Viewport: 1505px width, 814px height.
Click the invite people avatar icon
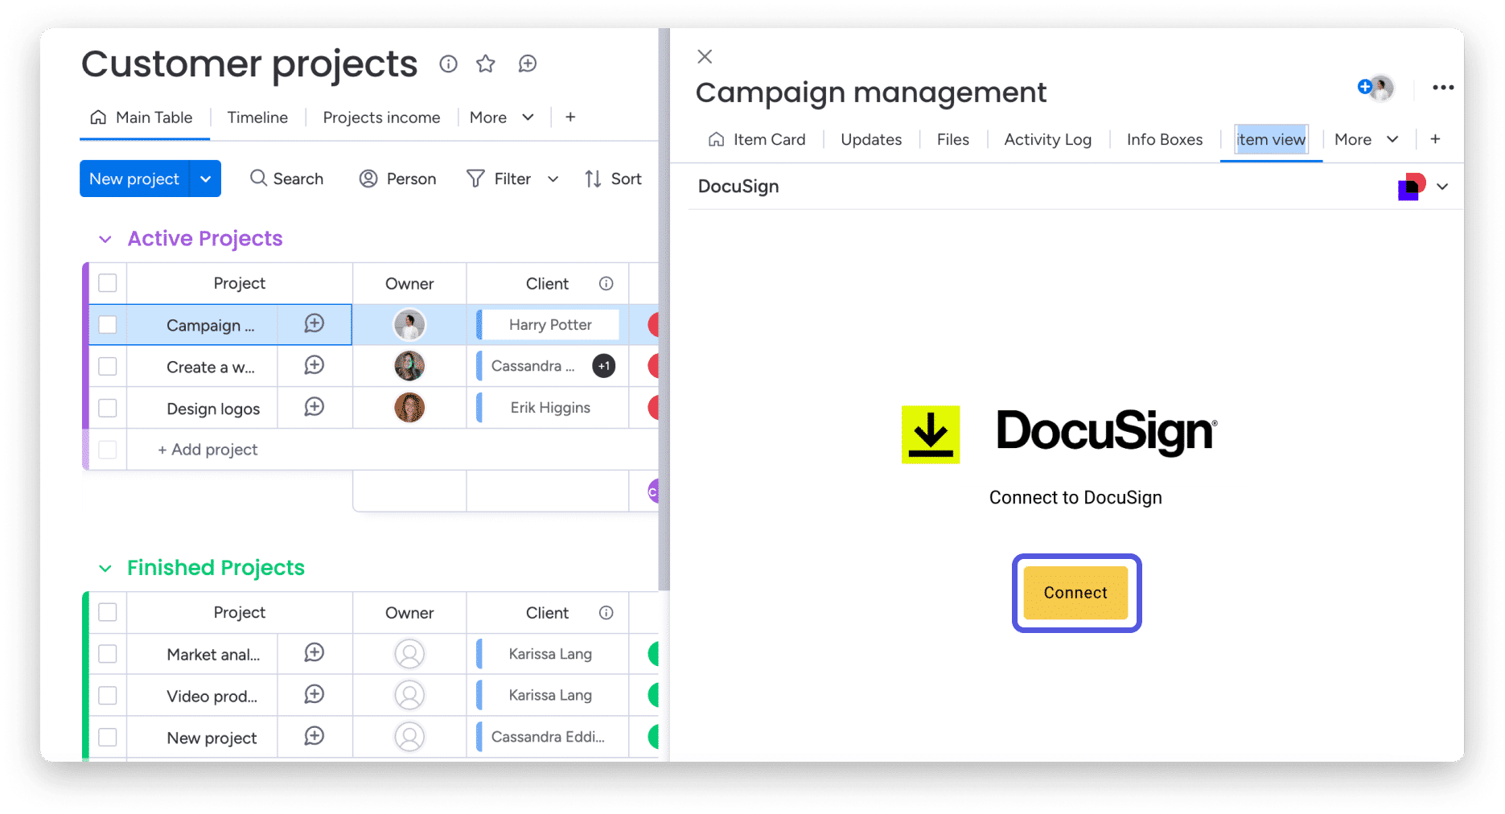click(x=1376, y=88)
